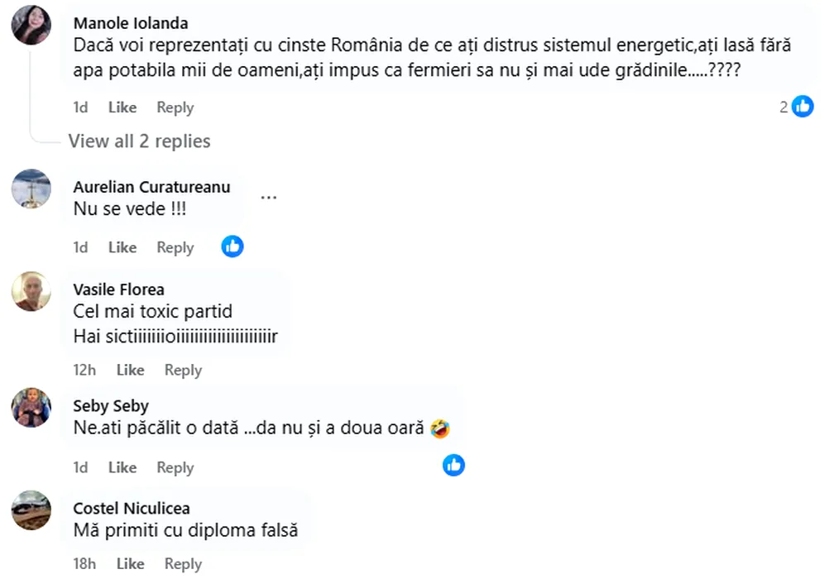Viewport: 839px width, 579px height.
Task: Like Manole Iolanda's comment
Action: pyautogui.click(x=122, y=108)
